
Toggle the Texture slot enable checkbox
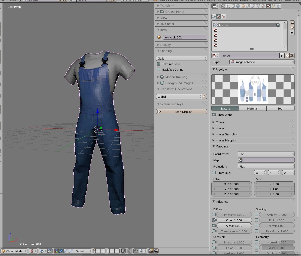278,25
